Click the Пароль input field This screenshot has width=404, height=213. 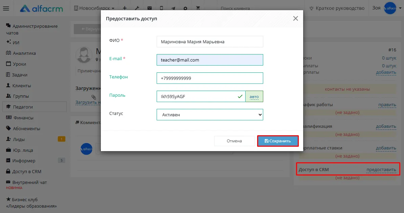[201, 96]
